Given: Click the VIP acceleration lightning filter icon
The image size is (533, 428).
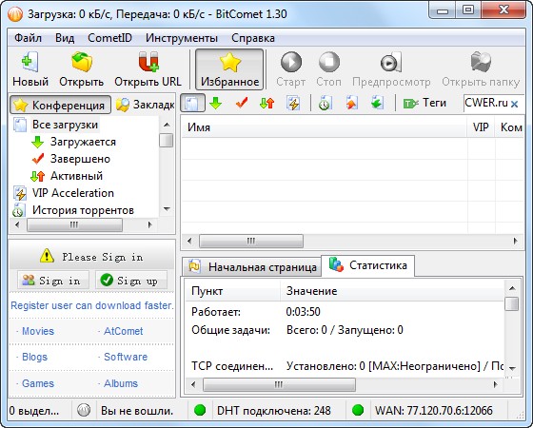Looking at the screenshot, I should 293,103.
